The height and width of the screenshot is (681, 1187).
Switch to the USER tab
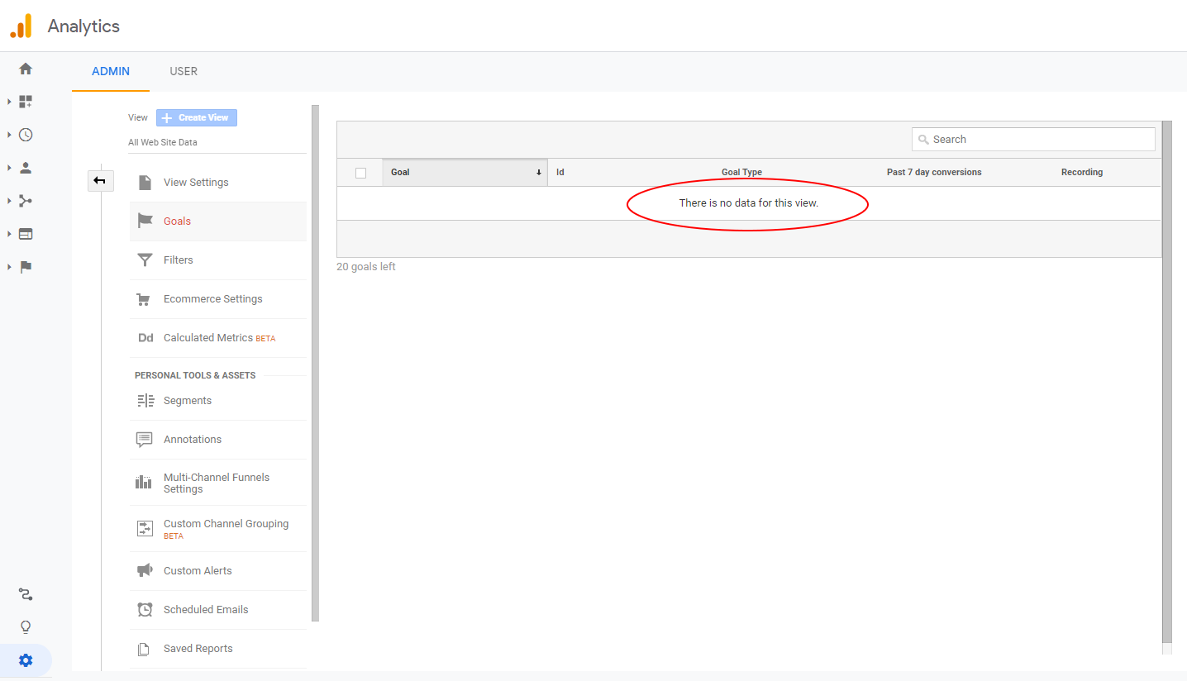click(184, 71)
